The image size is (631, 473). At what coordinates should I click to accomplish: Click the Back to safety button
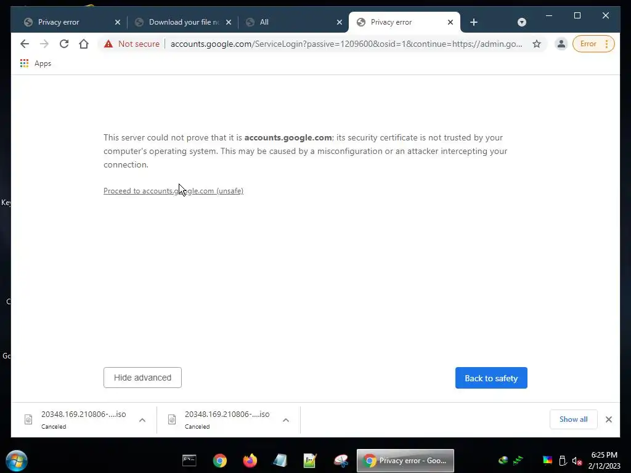(491, 378)
